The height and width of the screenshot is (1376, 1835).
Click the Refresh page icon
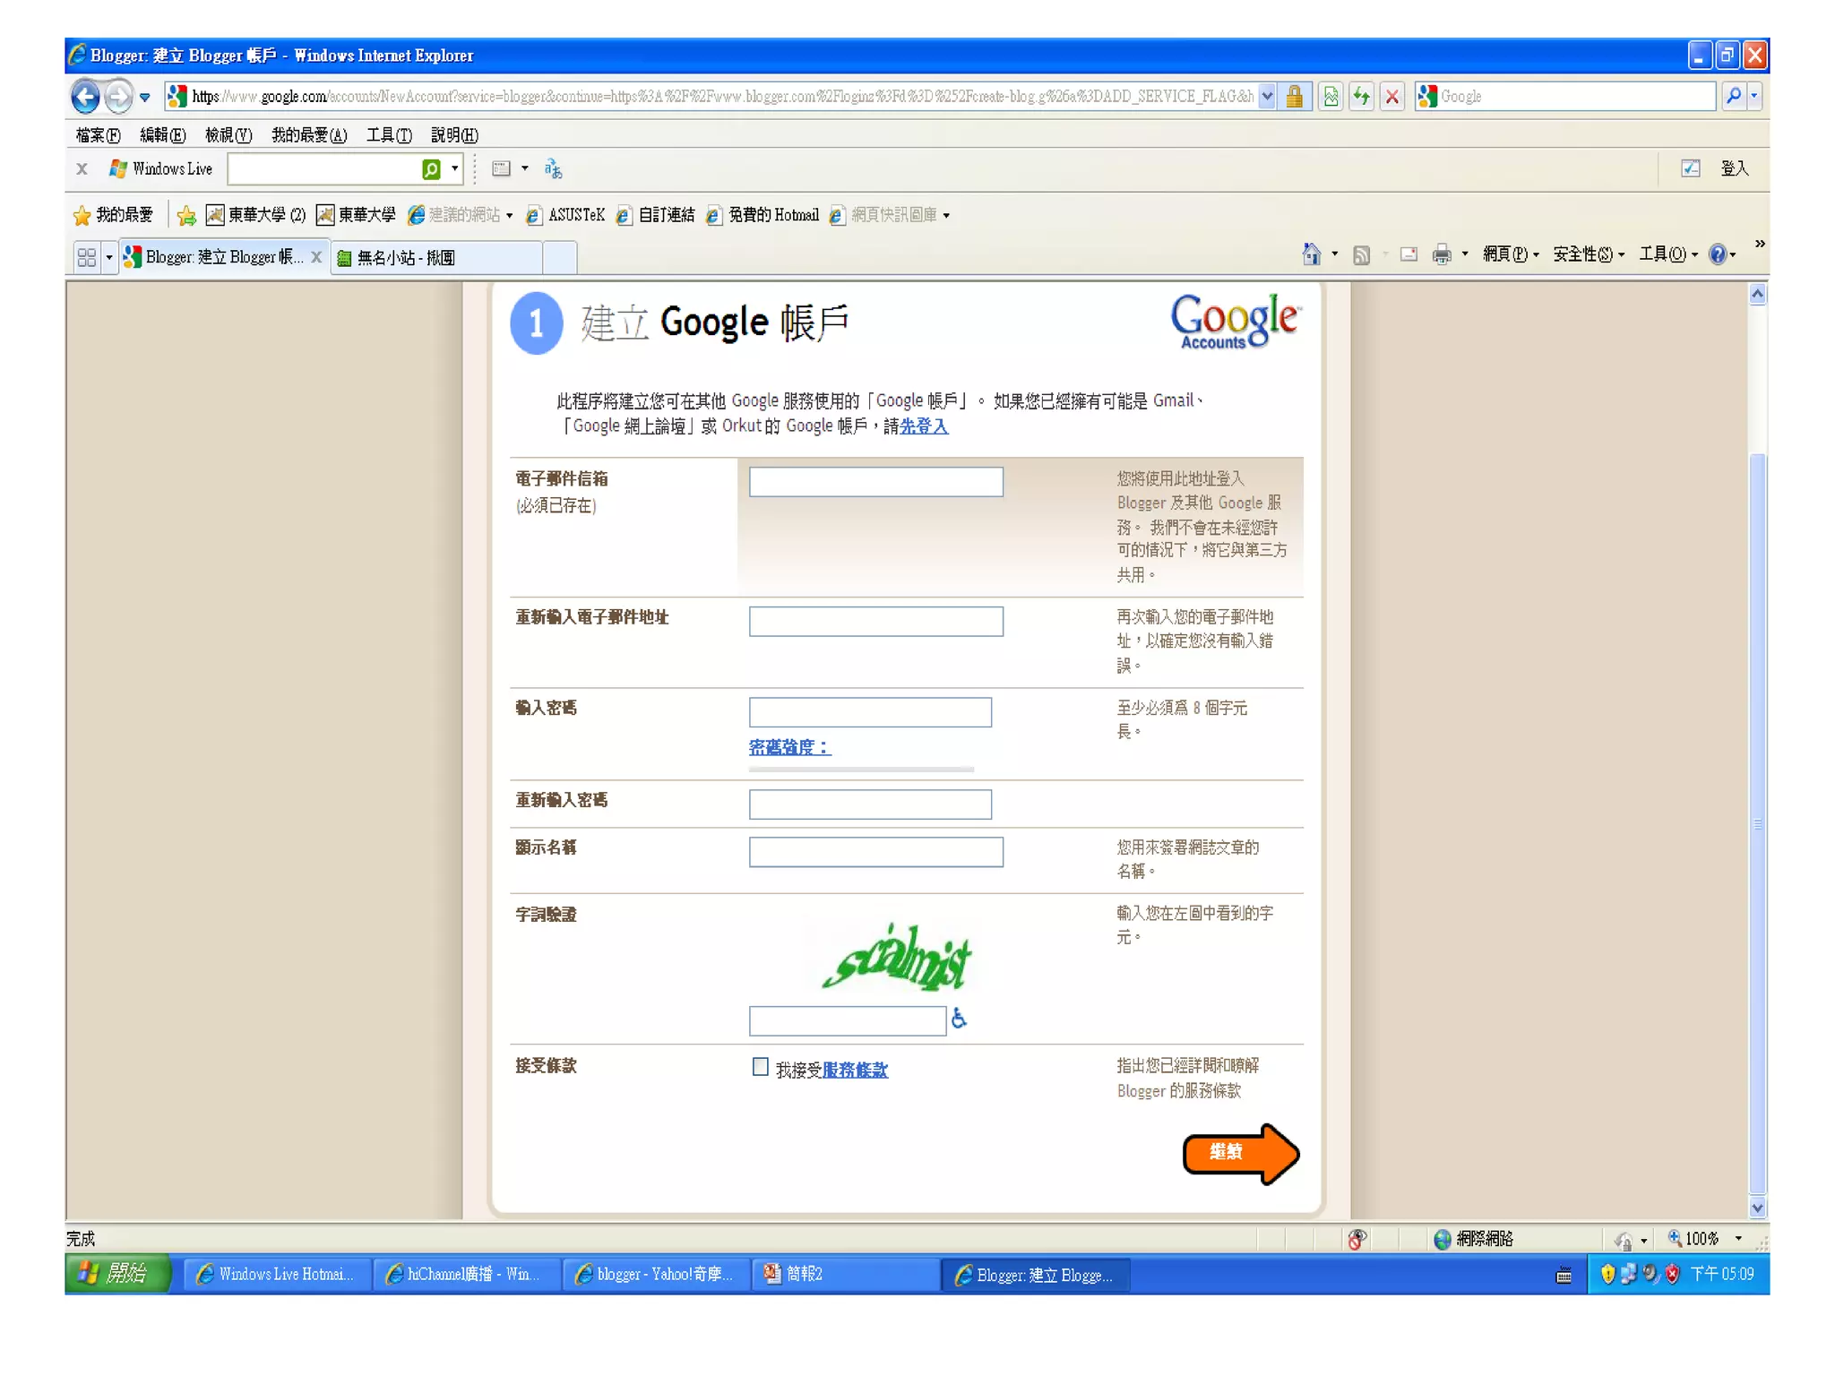point(1361,97)
